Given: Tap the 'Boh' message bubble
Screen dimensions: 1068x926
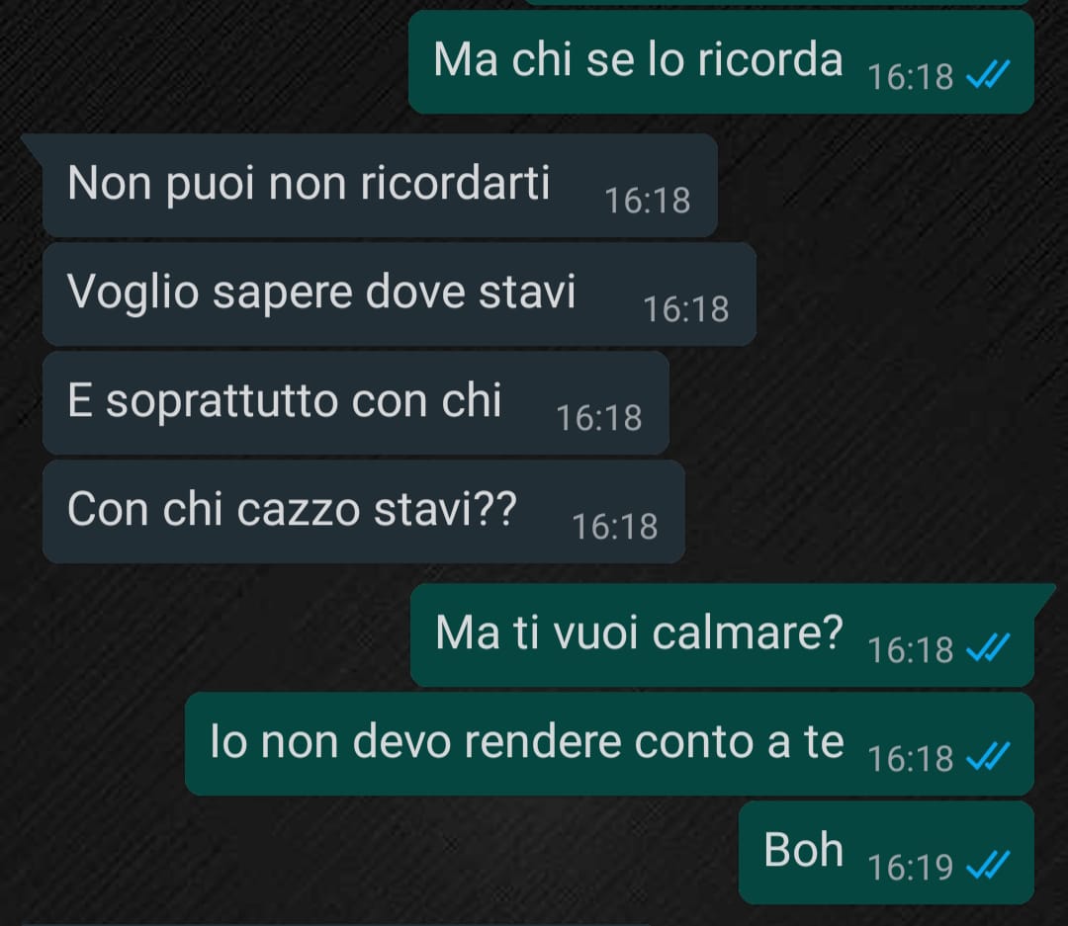Looking at the screenshot, I should click(x=886, y=853).
